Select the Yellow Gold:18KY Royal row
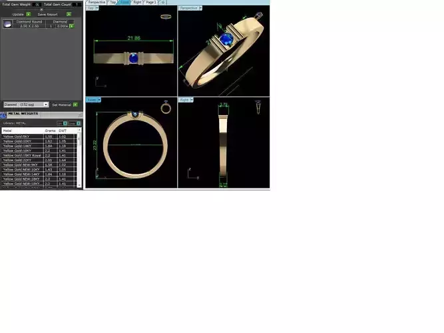Screen dimensions: 444x333 click(39, 155)
